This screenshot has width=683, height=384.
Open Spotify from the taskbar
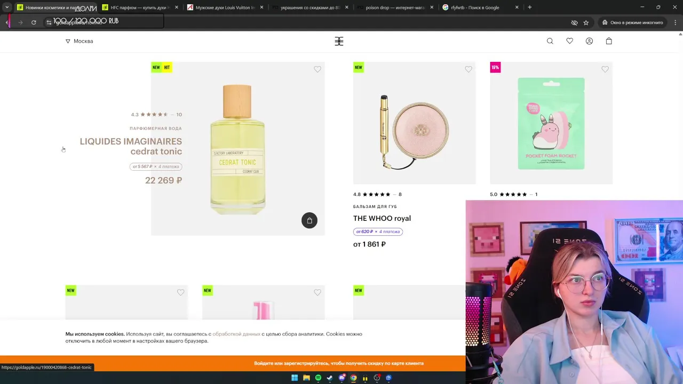(318, 378)
